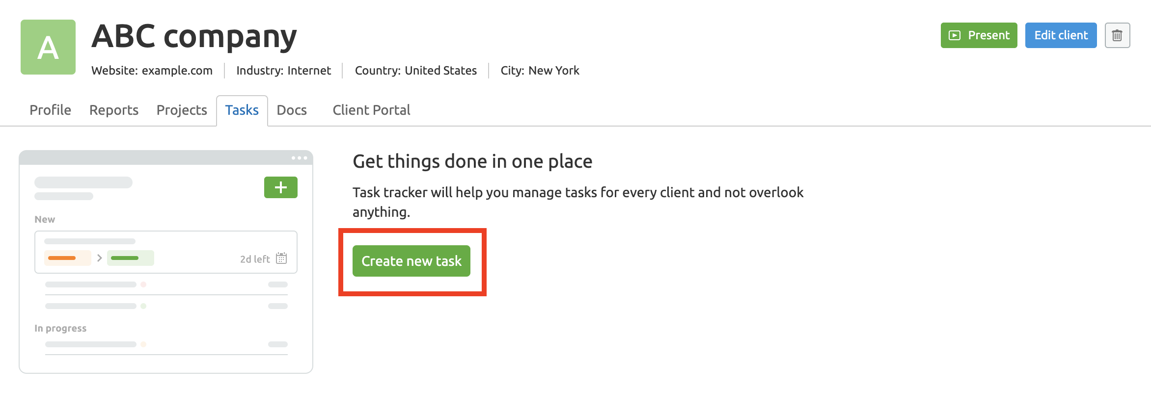The width and height of the screenshot is (1151, 413).
Task: Open the Profile tab
Action: click(x=50, y=110)
